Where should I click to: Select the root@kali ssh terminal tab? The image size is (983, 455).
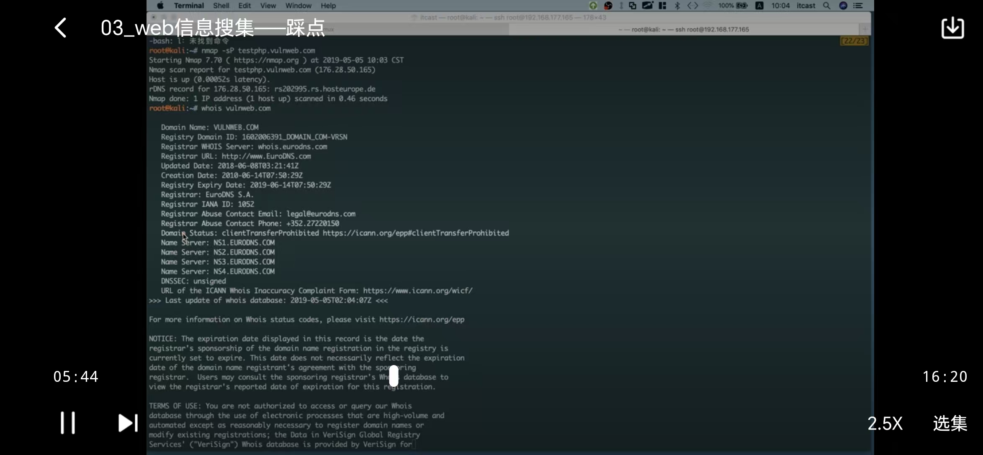point(683,29)
